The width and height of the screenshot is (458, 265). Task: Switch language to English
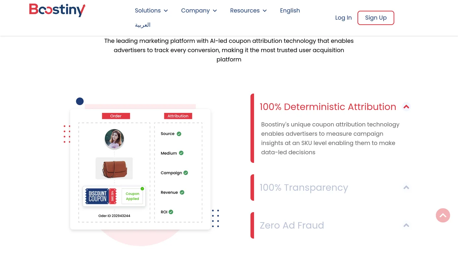tap(290, 11)
